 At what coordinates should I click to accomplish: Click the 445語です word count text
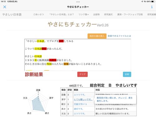[x=76, y=86]
